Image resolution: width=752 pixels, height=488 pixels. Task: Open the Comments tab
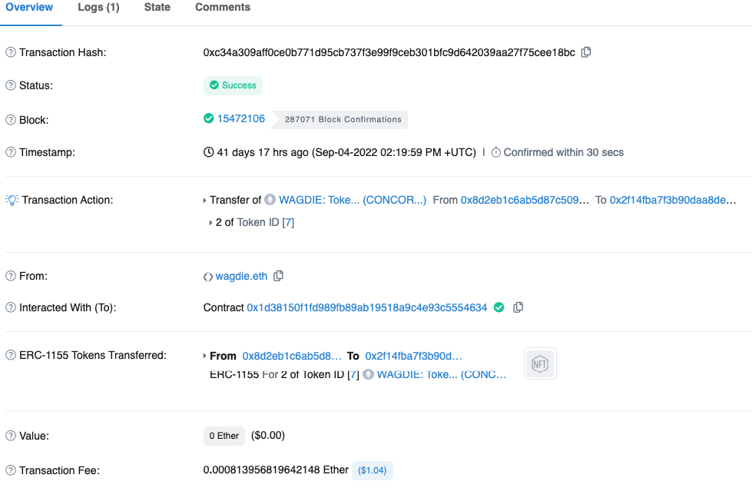tap(223, 8)
